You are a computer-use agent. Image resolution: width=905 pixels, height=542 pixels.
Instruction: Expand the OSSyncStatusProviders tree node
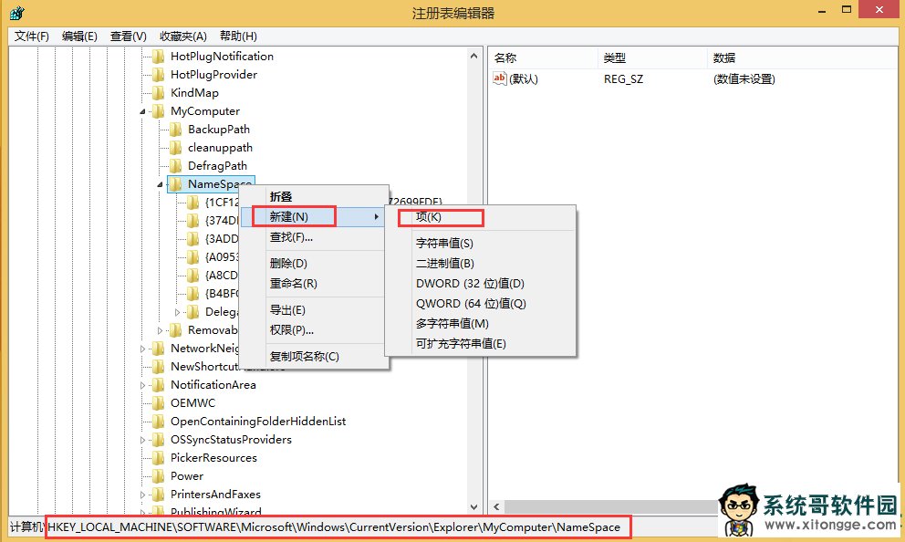[142, 440]
